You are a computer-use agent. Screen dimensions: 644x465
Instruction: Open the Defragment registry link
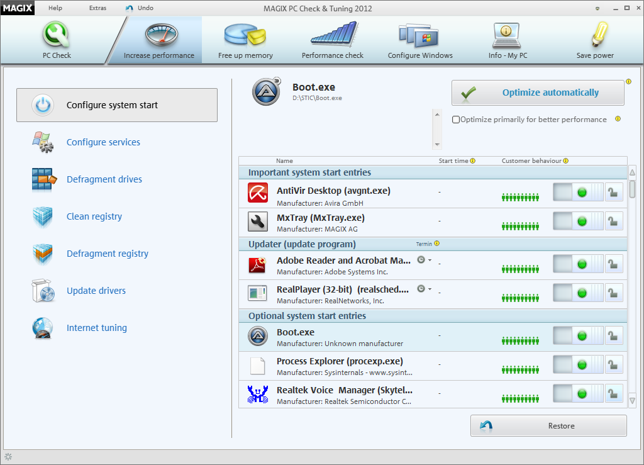108,254
